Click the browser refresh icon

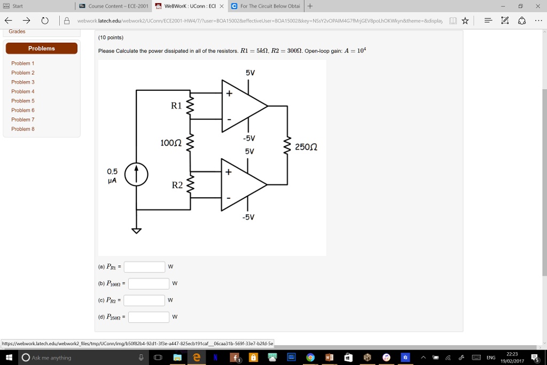click(x=45, y=21)
